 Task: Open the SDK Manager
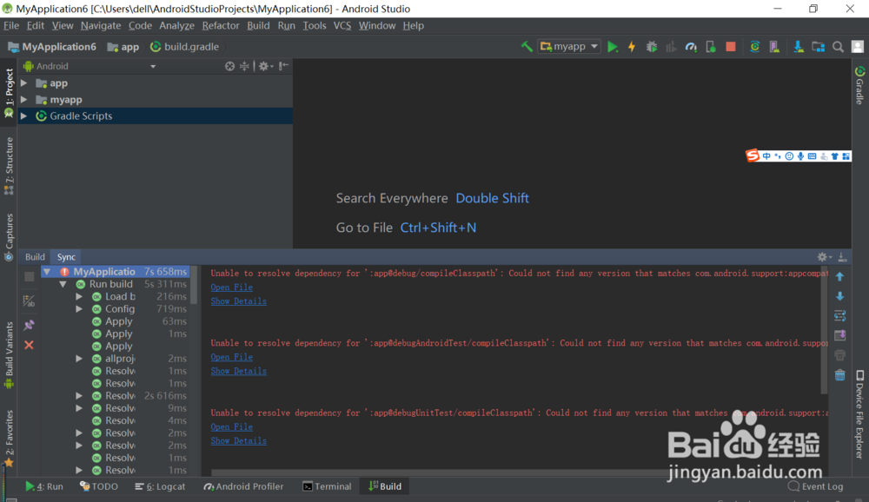coord(797,45)
